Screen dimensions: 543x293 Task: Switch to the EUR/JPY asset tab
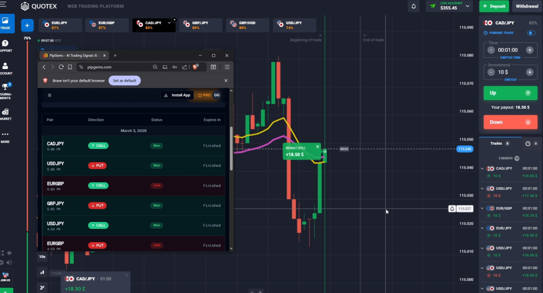coord(60,25)
